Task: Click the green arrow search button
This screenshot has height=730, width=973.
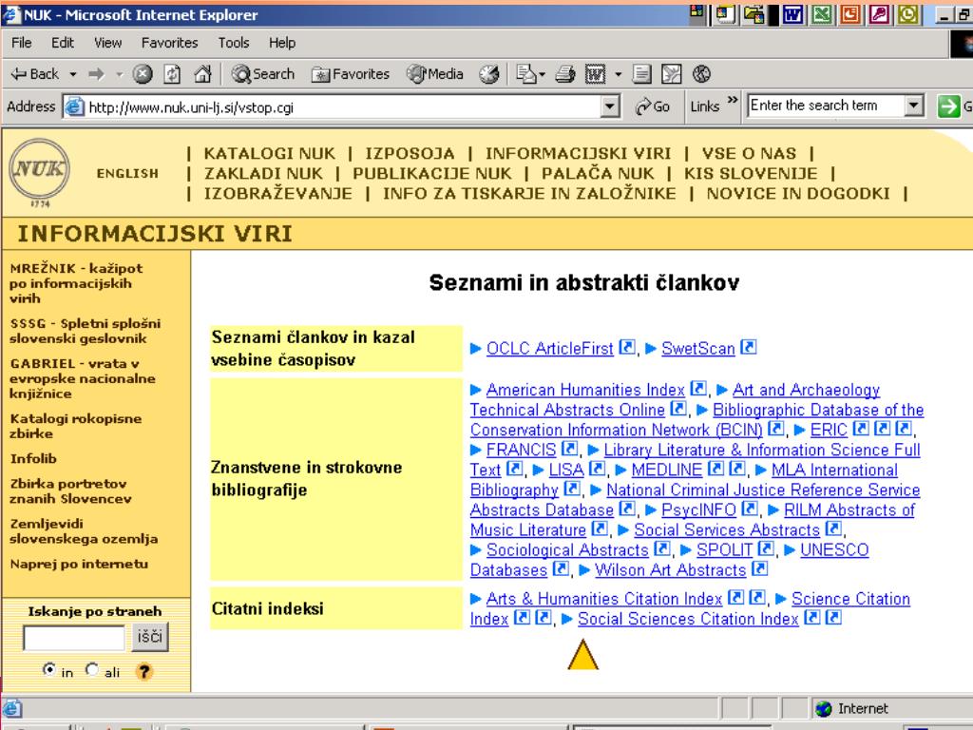Action: [948, 106]
